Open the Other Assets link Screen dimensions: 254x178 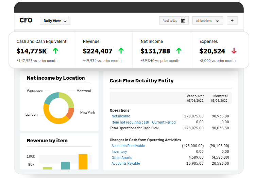122,158
